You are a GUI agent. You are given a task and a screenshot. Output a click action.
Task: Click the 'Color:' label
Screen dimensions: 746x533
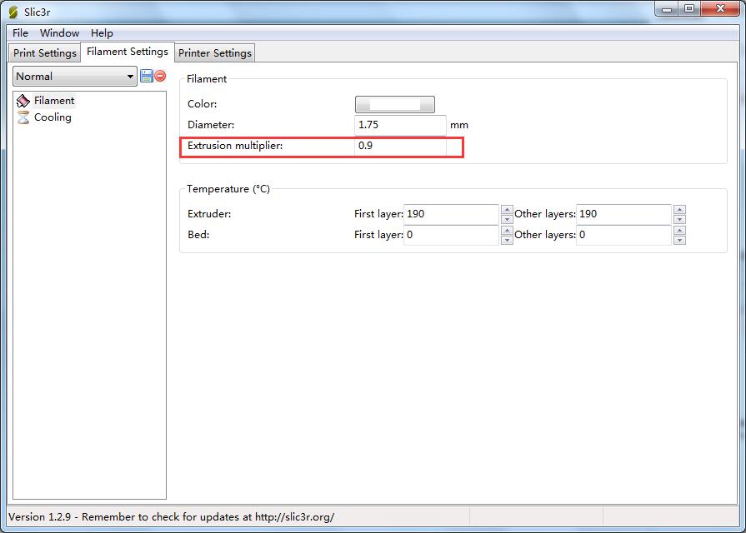tap(203, 104)
